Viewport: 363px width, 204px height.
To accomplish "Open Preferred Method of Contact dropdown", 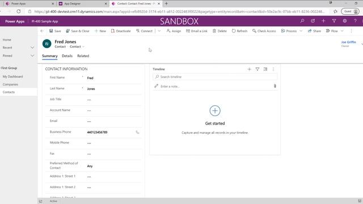I will tap(113, 166).
